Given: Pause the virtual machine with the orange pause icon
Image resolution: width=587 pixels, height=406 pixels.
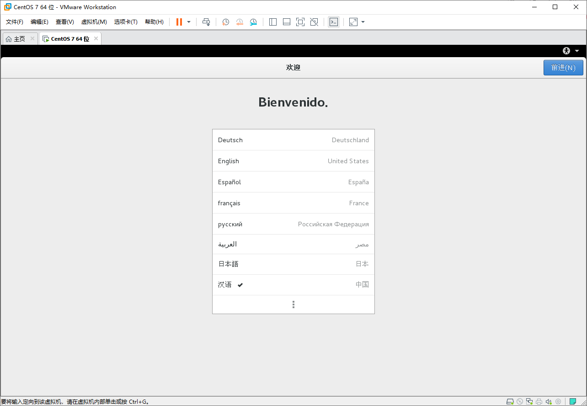Looking at the screenshot, I should (x=179, y=22).
